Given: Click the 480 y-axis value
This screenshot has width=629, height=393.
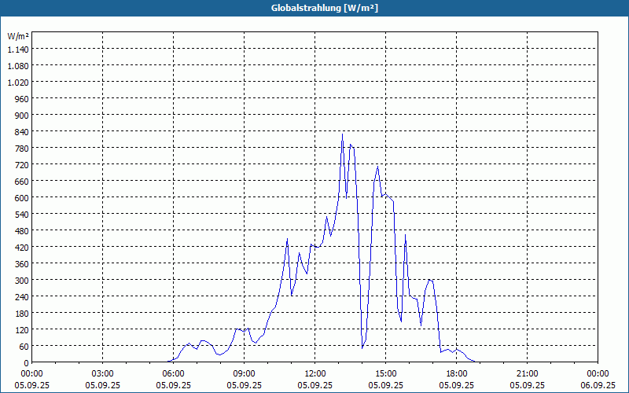Looking at the screenshot, I should click(23, 231).
